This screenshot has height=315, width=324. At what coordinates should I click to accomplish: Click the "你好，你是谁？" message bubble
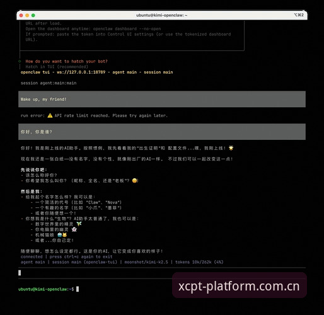[x=162, y=132]
